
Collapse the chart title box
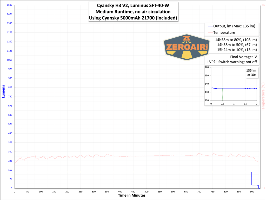click(133, 12)
